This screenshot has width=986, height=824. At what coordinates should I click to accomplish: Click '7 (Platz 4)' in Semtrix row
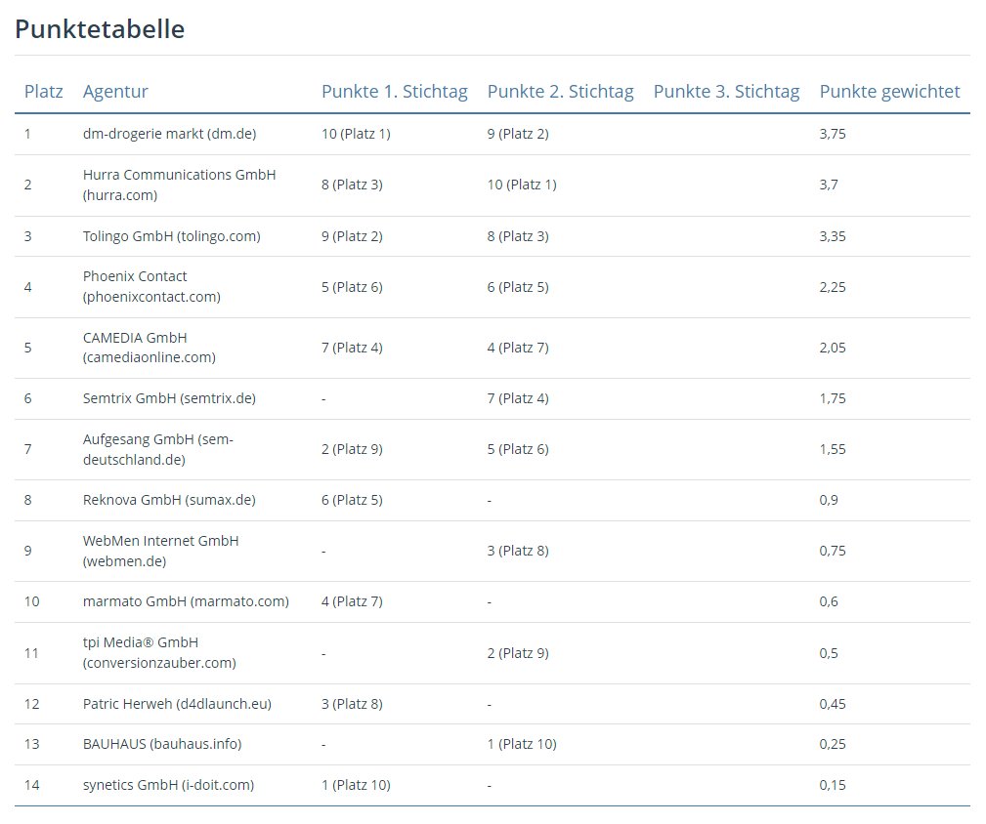(518, 398)
